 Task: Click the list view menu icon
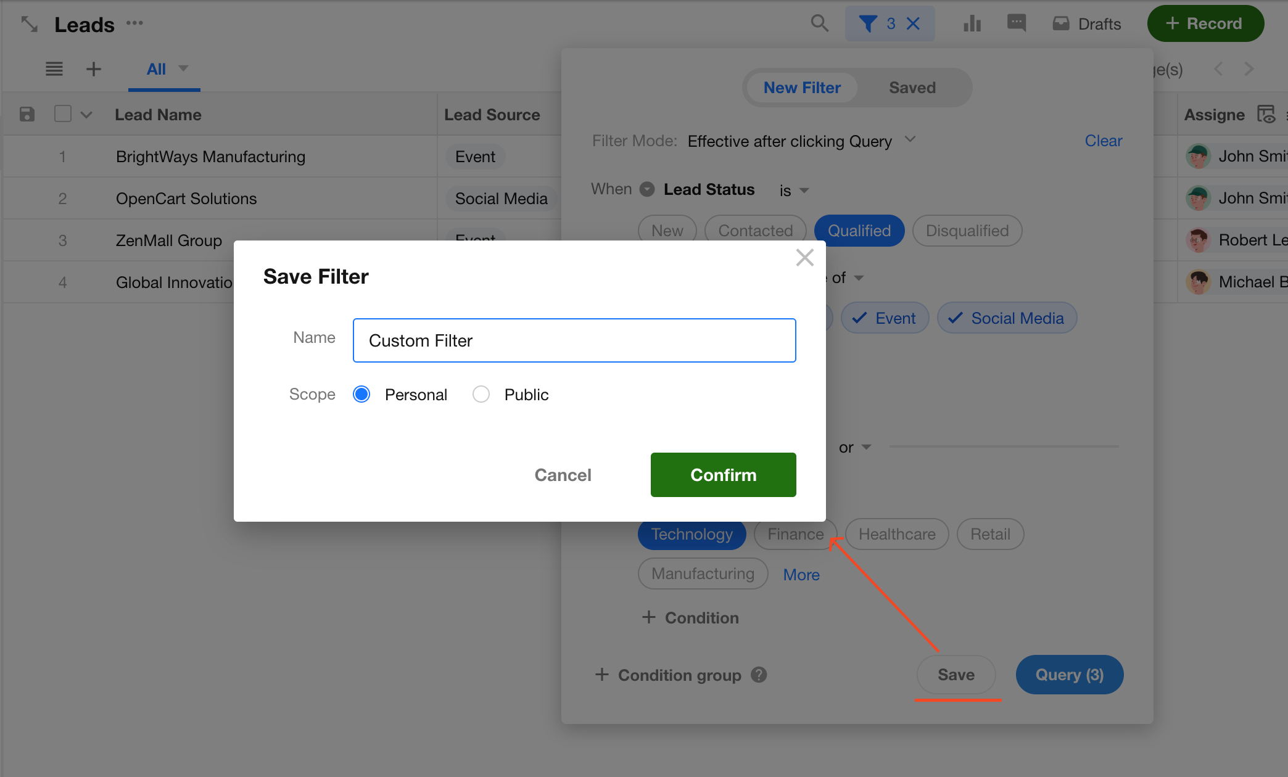[54, 68]
